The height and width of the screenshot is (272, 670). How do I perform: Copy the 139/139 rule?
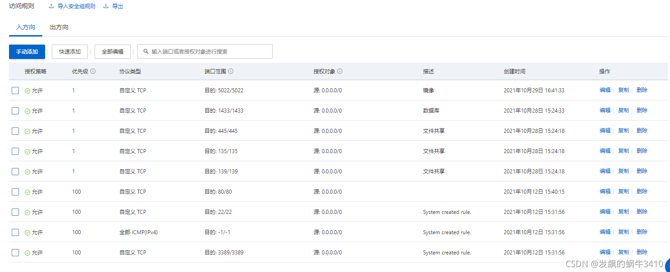pos(624,171)
